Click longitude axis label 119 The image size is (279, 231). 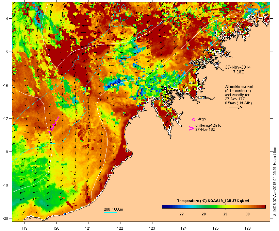pyautogui.click(x=24, y=228)
